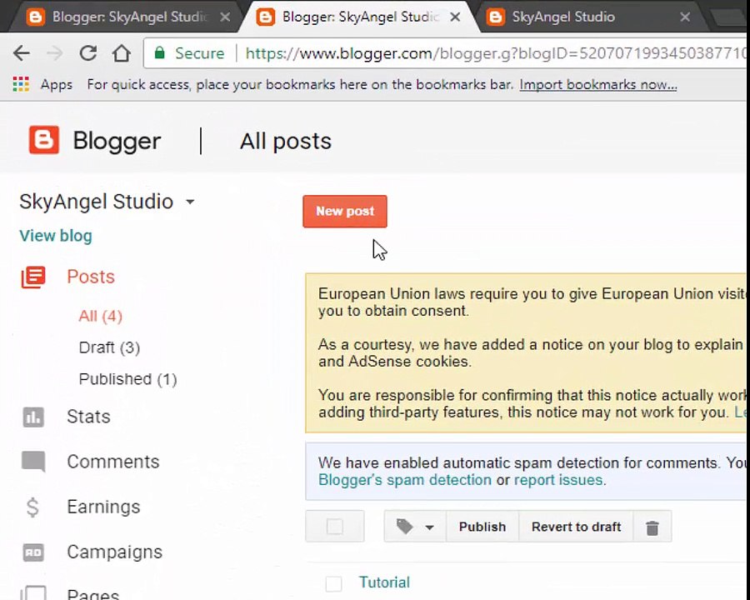
Task: Open the Campaigns section
Action: tap(115, 552)
